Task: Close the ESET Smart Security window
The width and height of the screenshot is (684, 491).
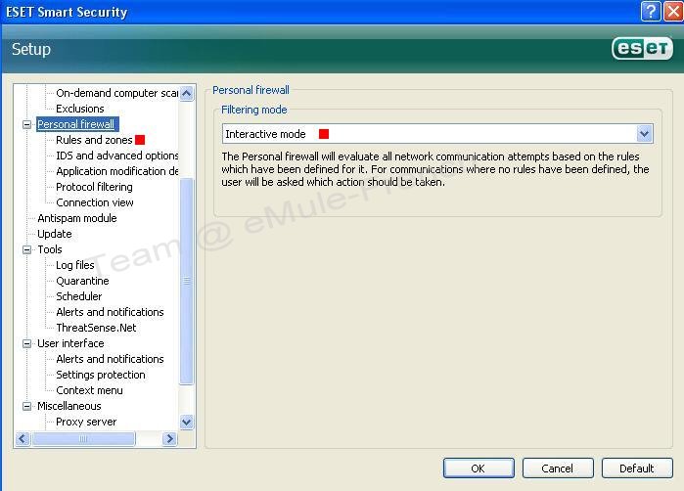Action: 673,12
